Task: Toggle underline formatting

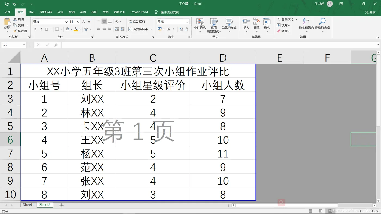Action: coord(46,29)
